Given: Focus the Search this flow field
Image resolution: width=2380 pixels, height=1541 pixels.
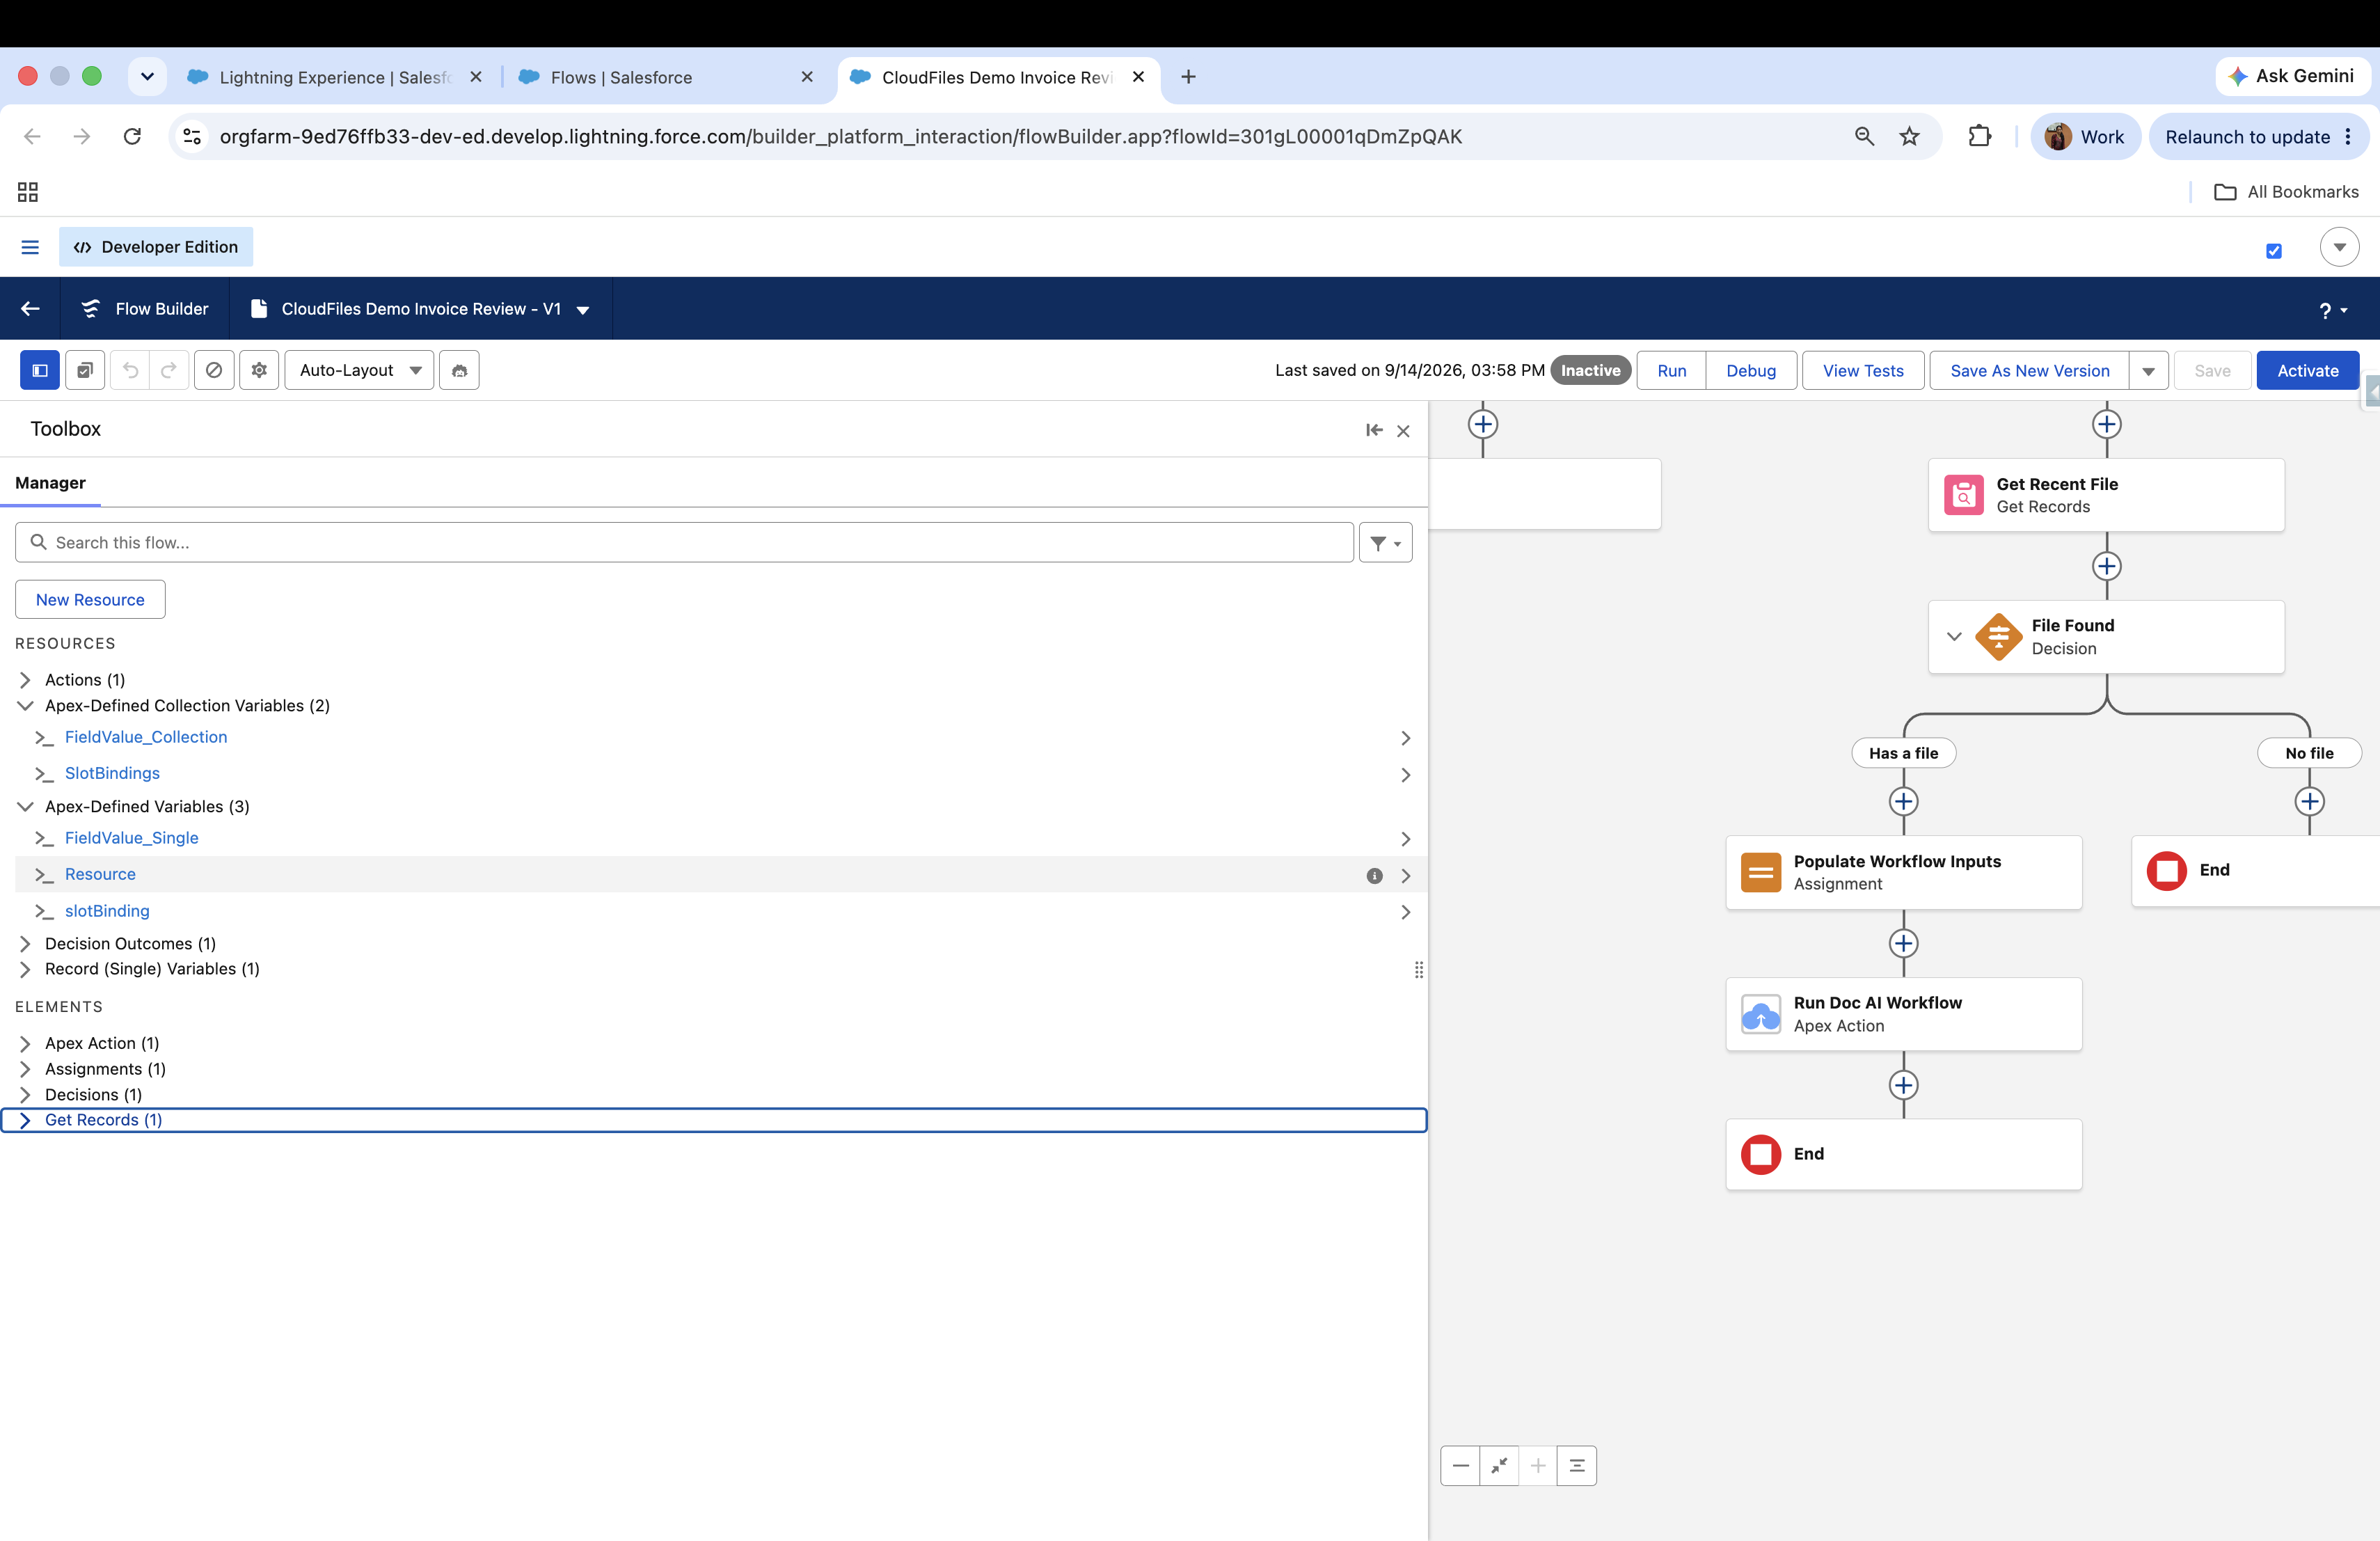Looking at the screenshot, I should (x=685, y=542).
